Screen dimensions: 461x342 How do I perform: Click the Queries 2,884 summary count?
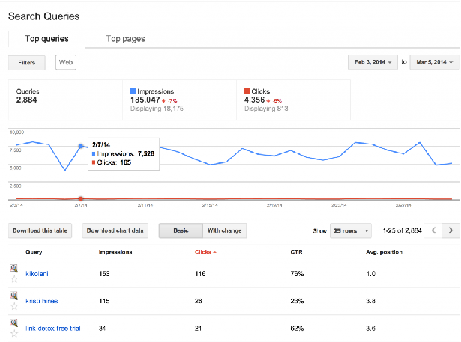coord(26,100)
